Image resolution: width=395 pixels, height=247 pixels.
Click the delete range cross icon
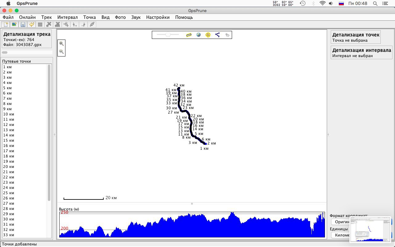[57, 24]
